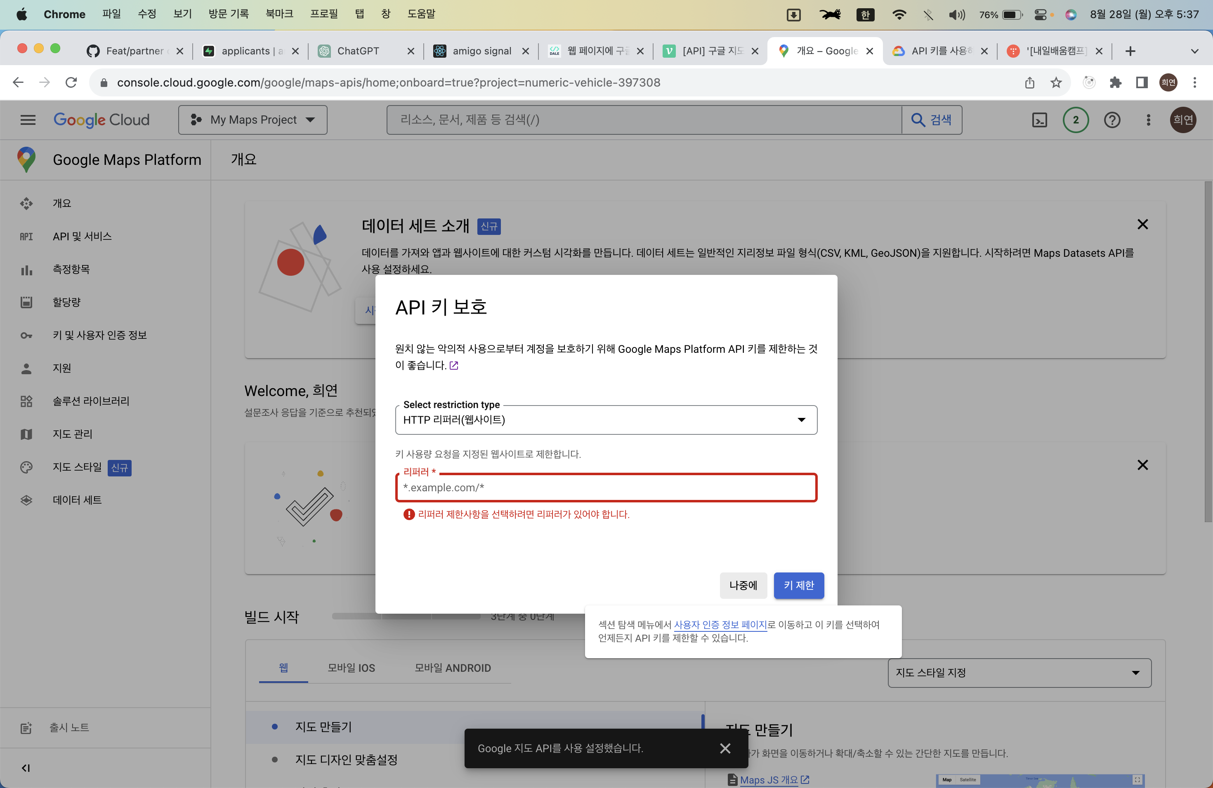This screenshot has height=788, width=1213.
Task: Bookmark this page with the star icon
Action: pyautogui.click(x=1056, y=82)
